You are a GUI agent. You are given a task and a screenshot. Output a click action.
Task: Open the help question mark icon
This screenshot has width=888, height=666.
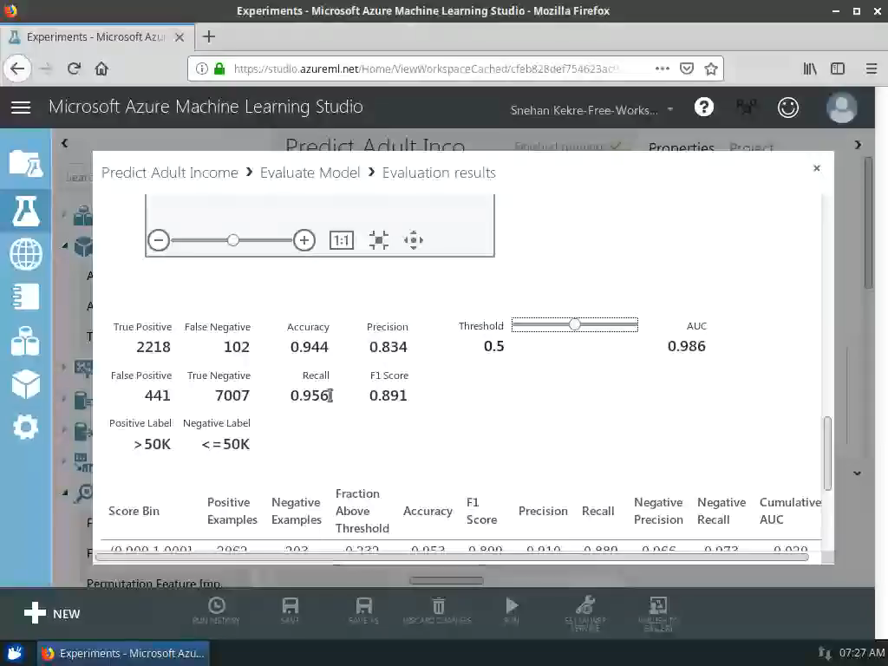coord(704,107)
